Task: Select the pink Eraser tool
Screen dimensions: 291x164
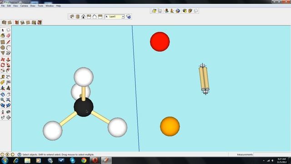Action: (x=8, y=36)
